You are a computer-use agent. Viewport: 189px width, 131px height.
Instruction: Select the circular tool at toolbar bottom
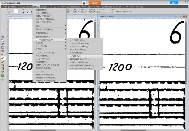click(x=3, y=79)
